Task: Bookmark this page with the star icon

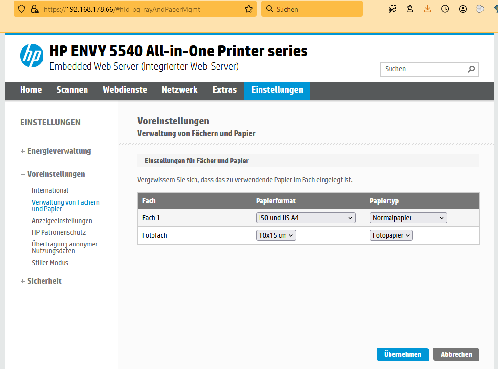Action: tap(249, 9)
